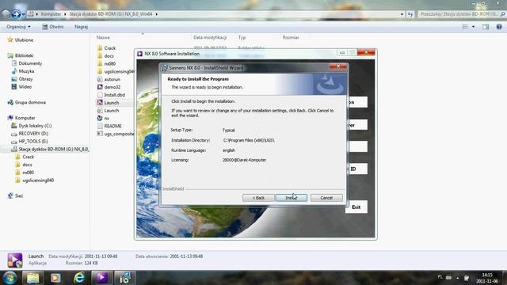
Task: Launch Internet Explorer from the taskbar
Action: click(79, 278)
